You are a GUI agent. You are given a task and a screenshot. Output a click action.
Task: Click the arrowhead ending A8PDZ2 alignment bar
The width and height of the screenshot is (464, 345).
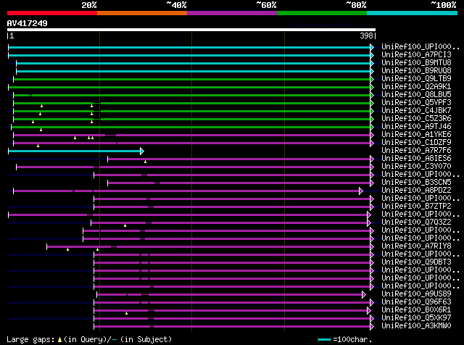[x=361, y=191]
